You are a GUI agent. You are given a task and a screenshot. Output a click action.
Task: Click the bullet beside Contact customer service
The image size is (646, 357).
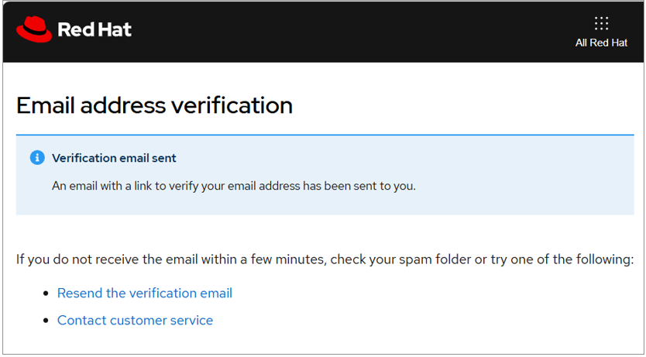coord(46,321)
